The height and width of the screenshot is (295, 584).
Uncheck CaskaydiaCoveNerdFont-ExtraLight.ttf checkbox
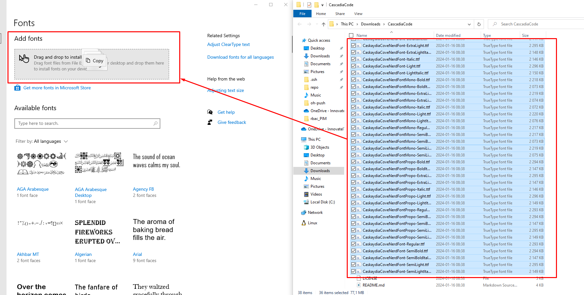353,46
